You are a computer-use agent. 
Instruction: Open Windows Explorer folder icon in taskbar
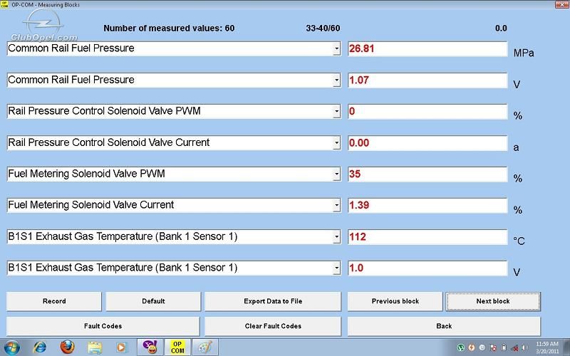(x=95, y=348)
